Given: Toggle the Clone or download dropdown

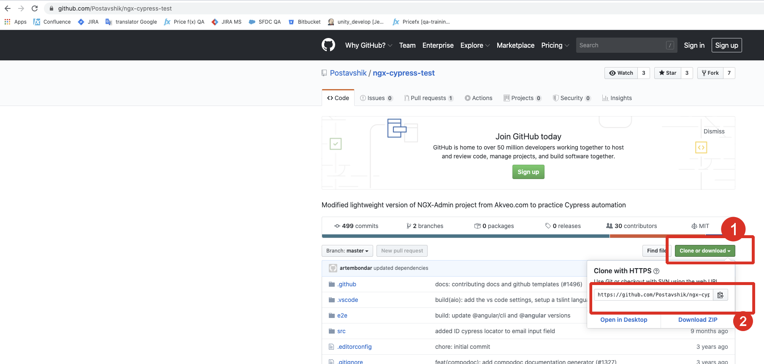Looking at the screenshot, I should pos(704,251).
